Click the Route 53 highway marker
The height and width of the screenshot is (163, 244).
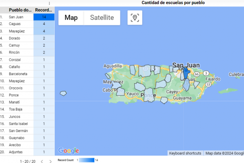(208, 84)
